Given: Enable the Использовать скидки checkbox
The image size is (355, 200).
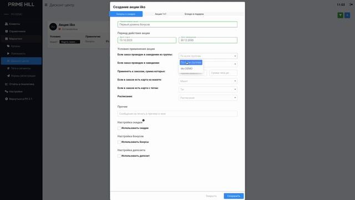Looking at the screenshot, I should click(119, 128).
